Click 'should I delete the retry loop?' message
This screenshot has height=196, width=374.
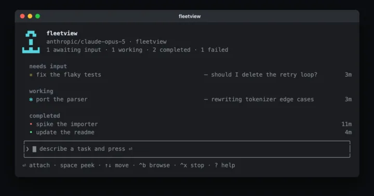tap(264, 75)
